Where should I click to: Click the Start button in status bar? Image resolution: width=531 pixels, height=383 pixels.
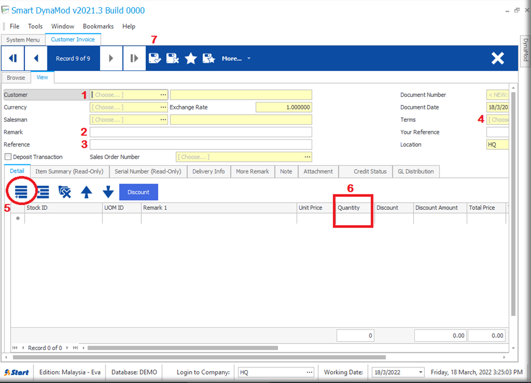pyautogui.click(x=17, y=372)
